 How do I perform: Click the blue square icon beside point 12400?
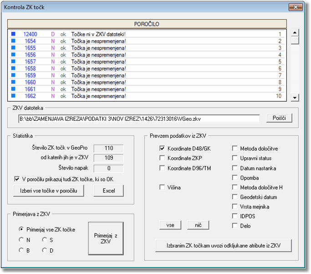tap(13, 34)
